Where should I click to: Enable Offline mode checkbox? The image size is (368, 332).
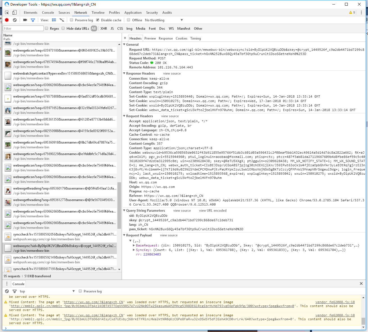[x=129, y=20]
